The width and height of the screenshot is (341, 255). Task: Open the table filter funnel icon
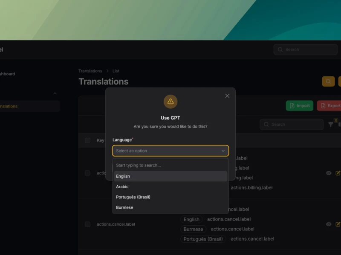click(331, 124)
